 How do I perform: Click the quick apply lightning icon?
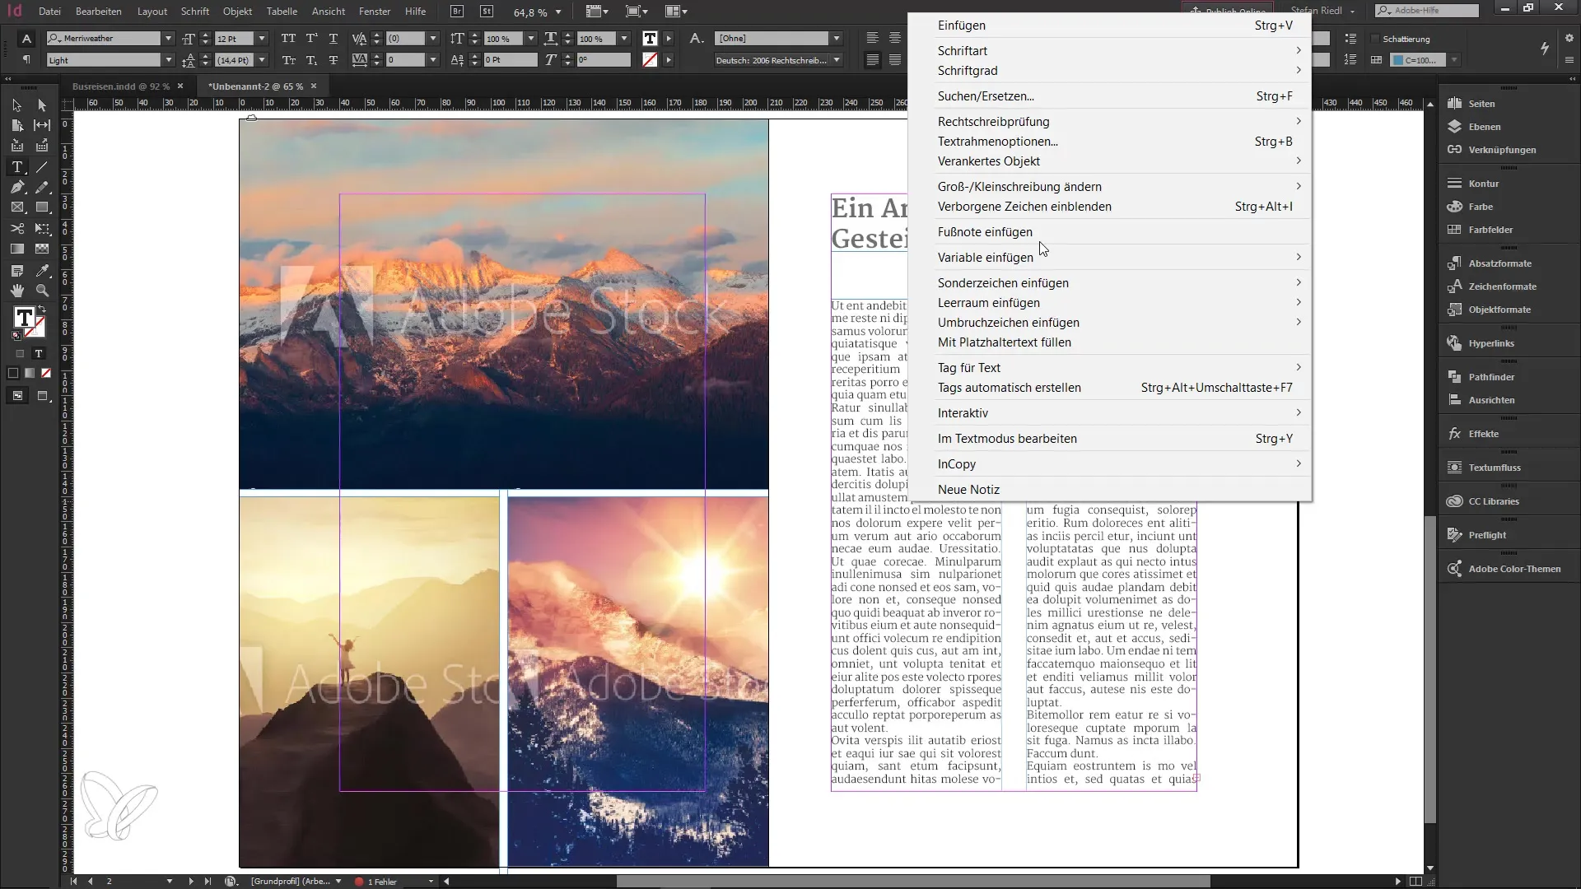1545,49
